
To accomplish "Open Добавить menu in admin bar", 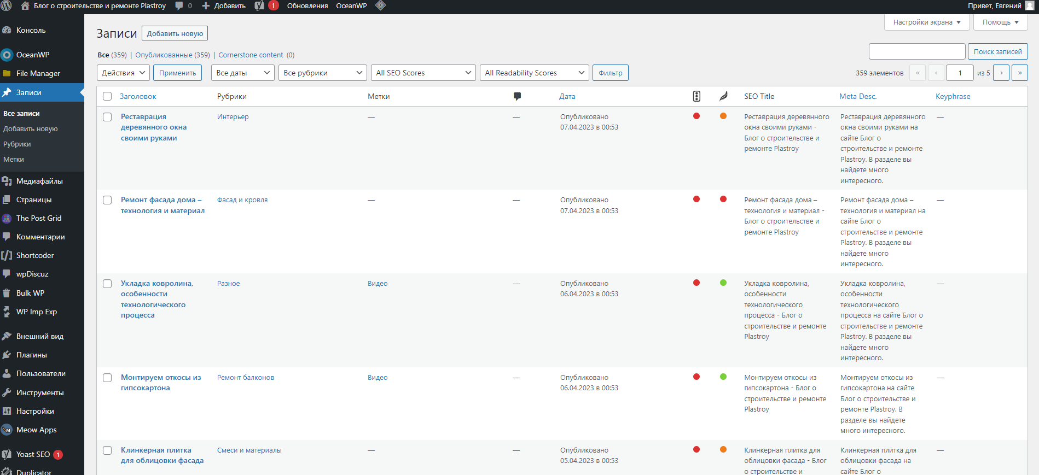I will 224,6.
